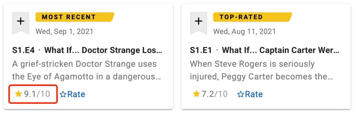Add the Captain Carter episode to watchlist
Image resolution: width=355 pixels, height=113 pixels.
[x=199, y=23]
